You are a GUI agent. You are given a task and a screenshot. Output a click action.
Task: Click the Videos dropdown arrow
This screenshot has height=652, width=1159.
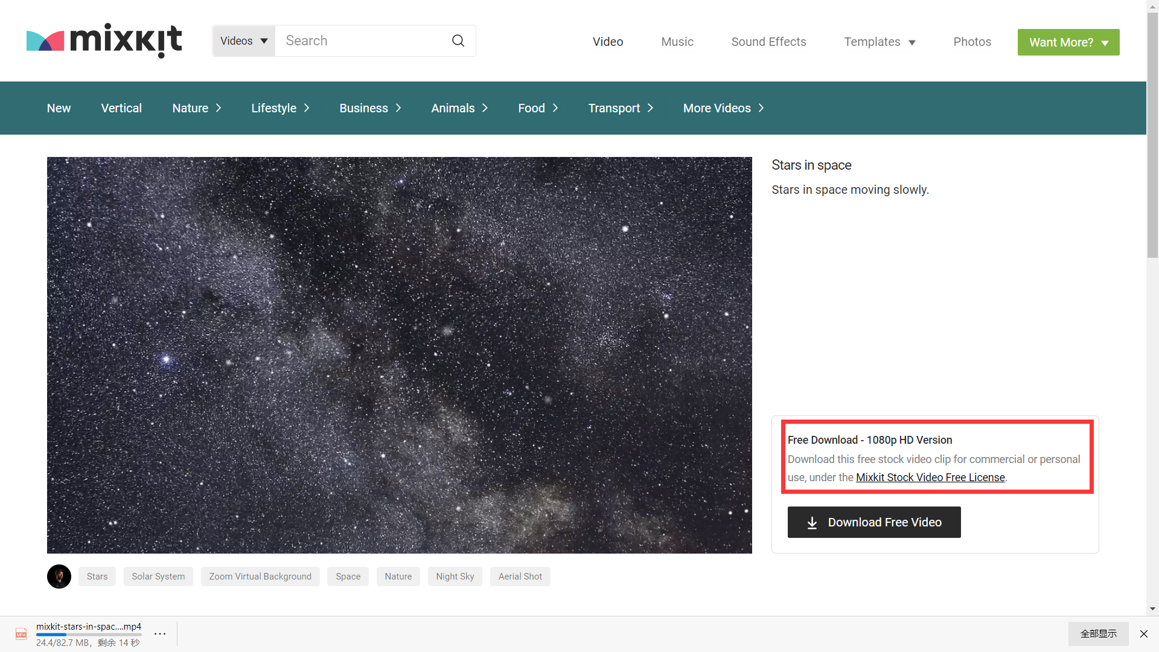pyautogui.click(x=264, y=40)
